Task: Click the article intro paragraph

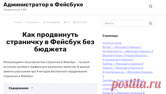Action: (47, 69)
